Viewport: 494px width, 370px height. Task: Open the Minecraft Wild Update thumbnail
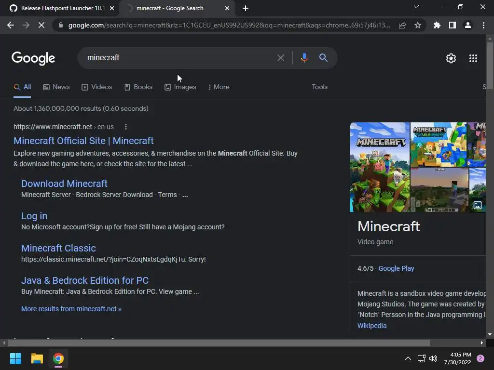pos(438,145)
